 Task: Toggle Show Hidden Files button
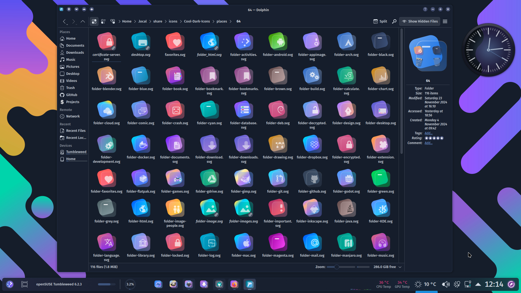point(420,21)
